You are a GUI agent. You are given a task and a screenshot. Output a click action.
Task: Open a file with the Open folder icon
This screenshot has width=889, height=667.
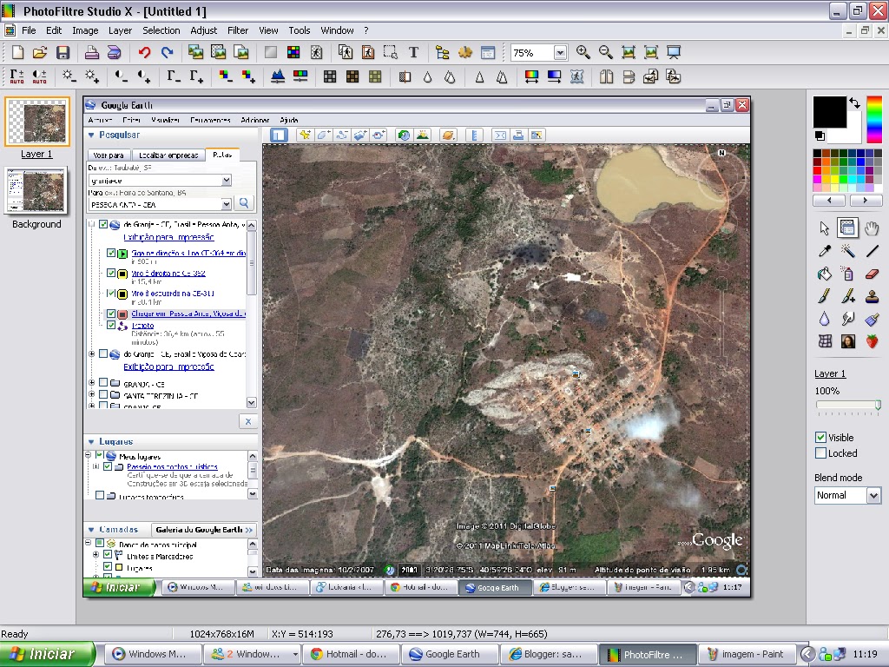pyautogui.click(x=40, y=53)
